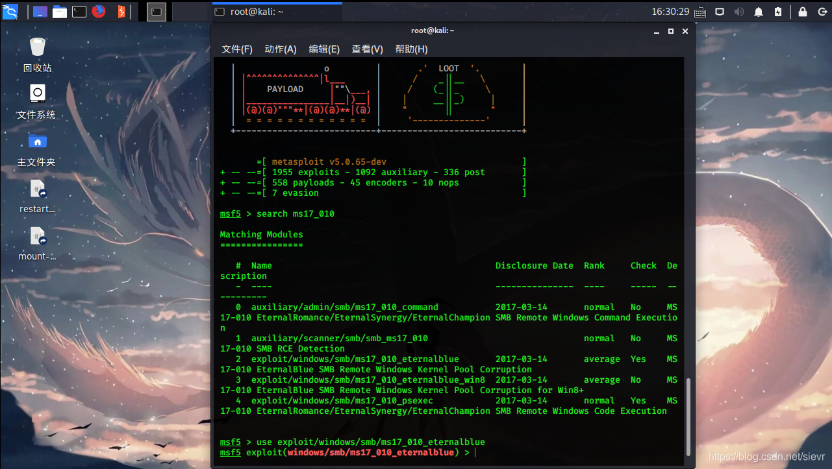The height and width of the screenshot is (469, 832).
Task: Click the show desktop panel icon
Action: (x=40, y=12)
